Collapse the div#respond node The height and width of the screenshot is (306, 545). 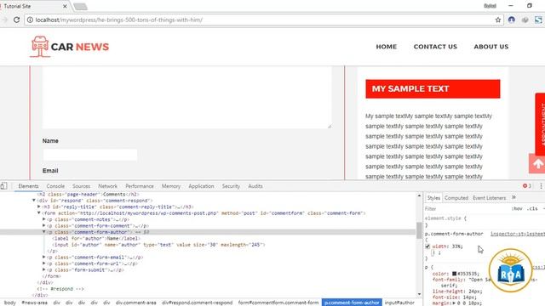pos(34,201)
